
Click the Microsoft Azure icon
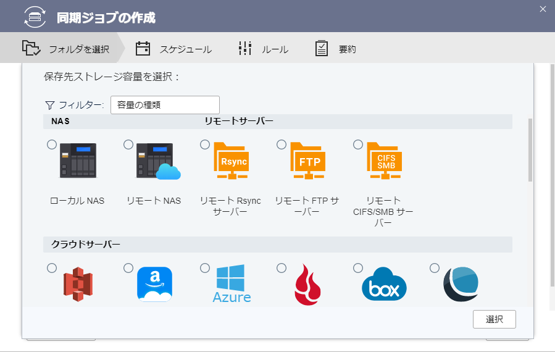pos(232,285)
